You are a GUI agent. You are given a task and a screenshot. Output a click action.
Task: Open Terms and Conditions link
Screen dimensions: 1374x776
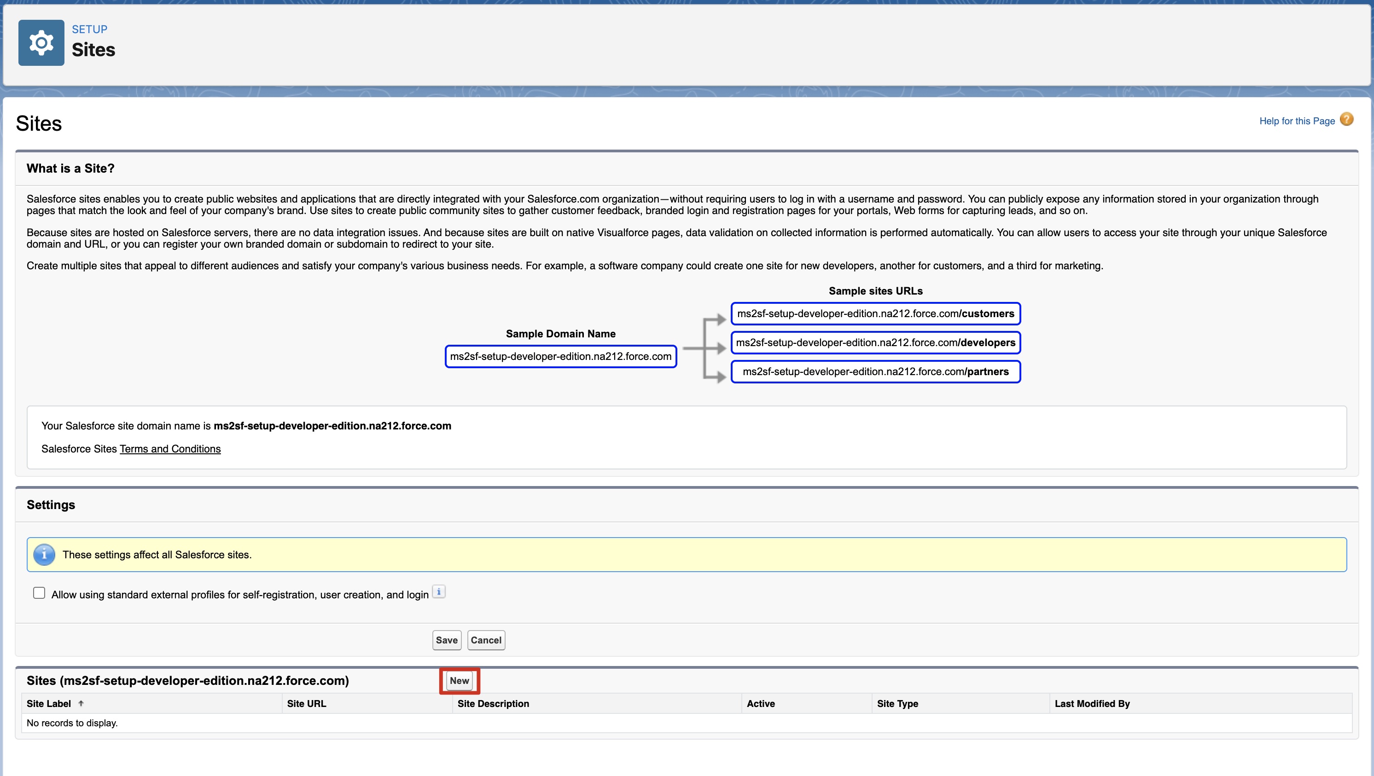coord(170,449)
